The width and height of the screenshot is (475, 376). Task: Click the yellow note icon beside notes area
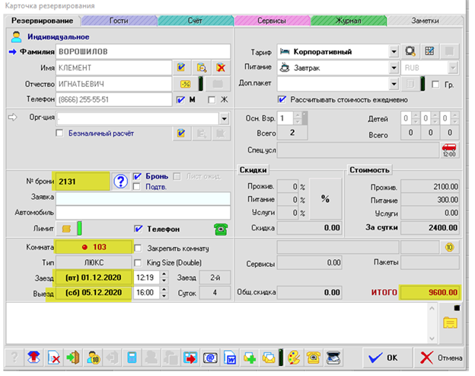(450, 323)
